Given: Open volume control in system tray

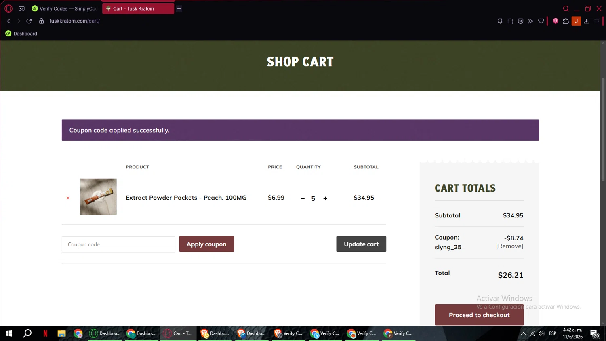Looking at the screenshot, I should pyautogui.click(x=541, y=333).
